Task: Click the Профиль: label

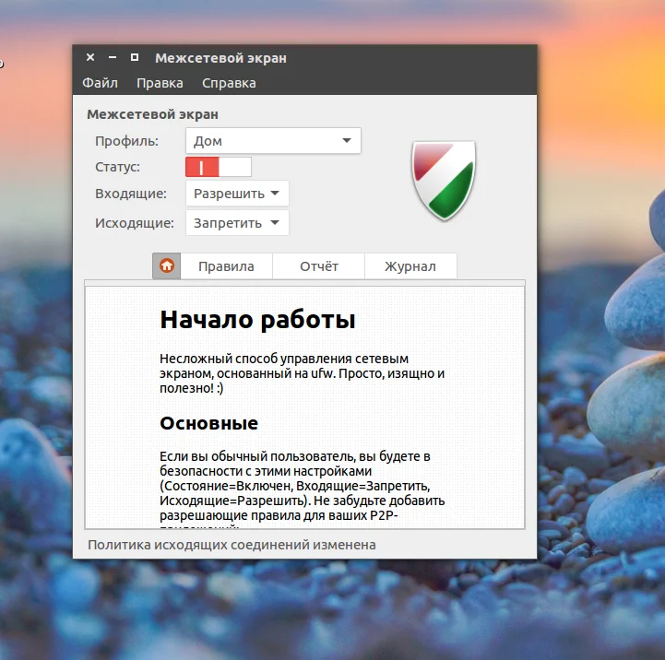Action: (x=126, y=141)
